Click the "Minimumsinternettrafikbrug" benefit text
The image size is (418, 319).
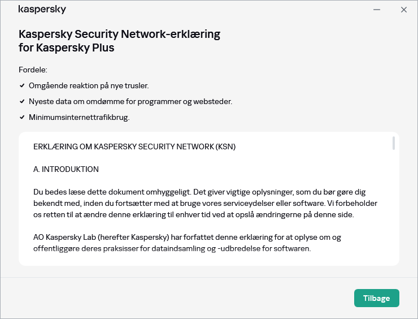[80, 117]
